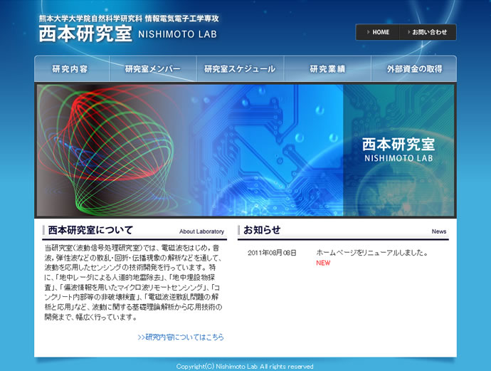The height and width of the screenshot is (371, 491).
Task: Click the about paragraph starting 当研究室
Action: coord(133,282)
